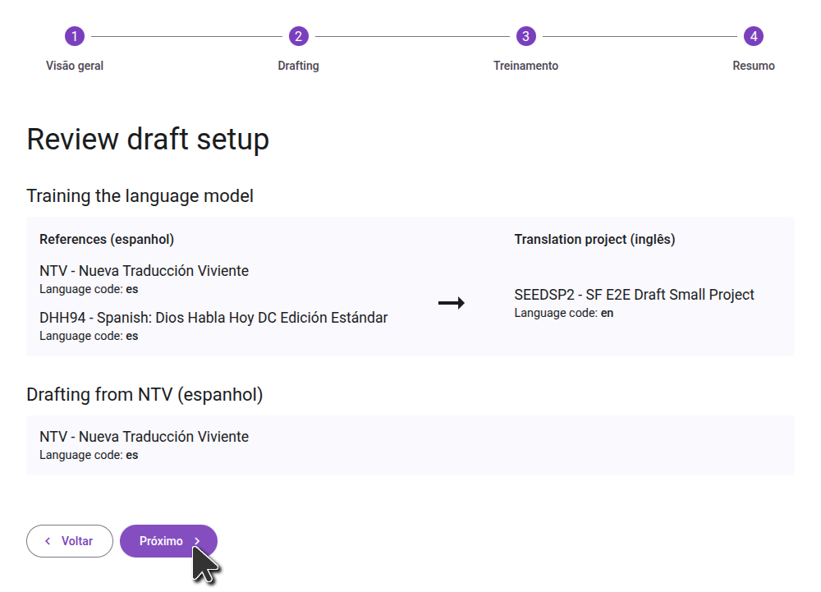Click the Translation project (inglês) label
821x592 pixels.
594,240
